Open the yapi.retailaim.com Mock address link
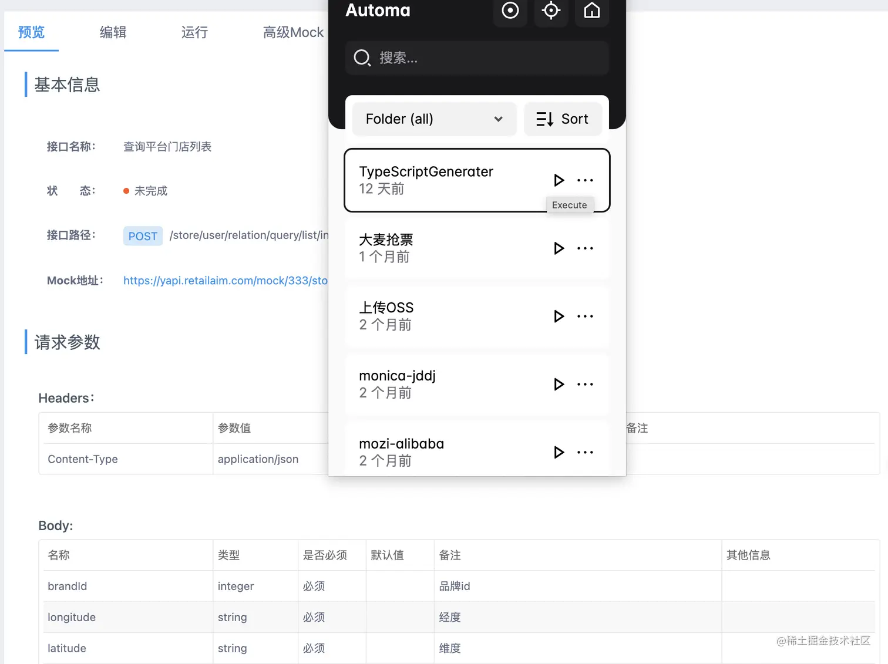This screenshot has height=664, width=888. point(226,281)
